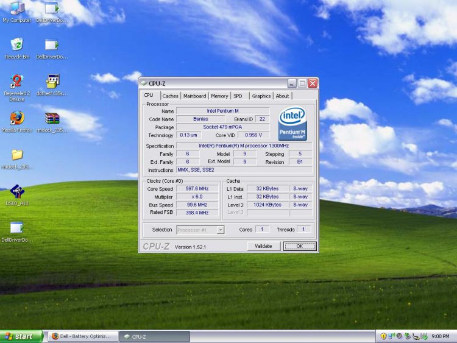Image resolution: width=457 pixels, height=343 pixels.
Task: Click the Specification field text
Action: tap(244, 146)
